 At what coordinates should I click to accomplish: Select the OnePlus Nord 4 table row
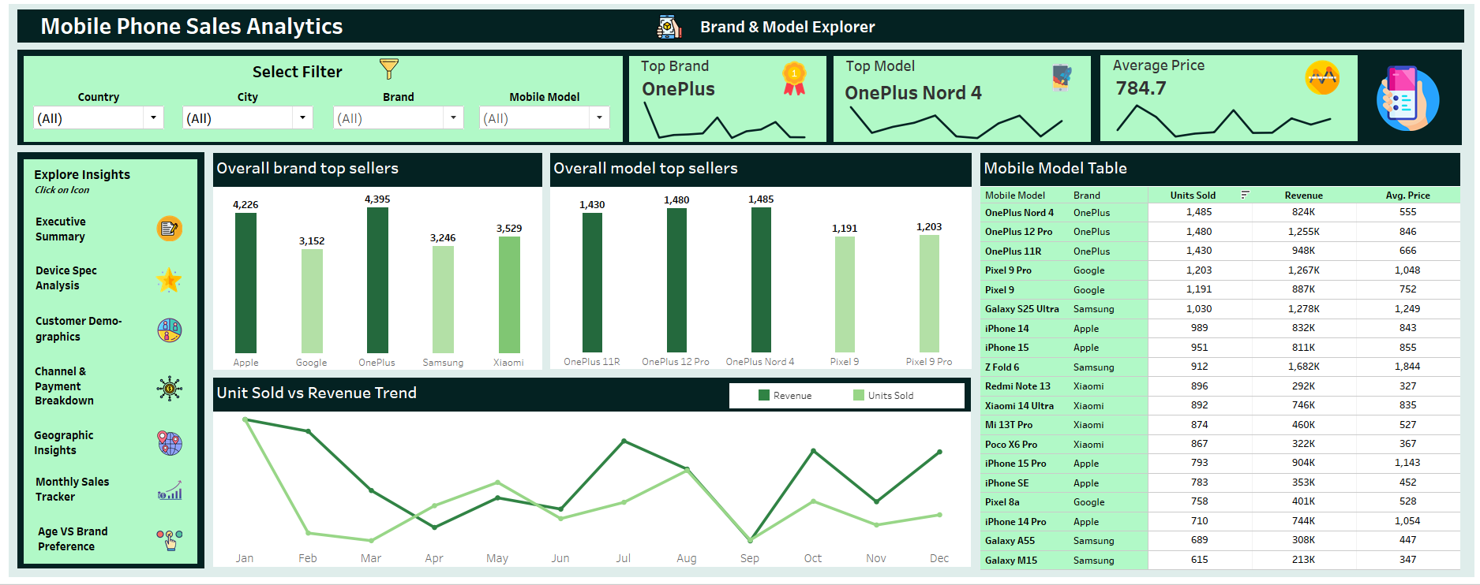tap(1220, 212)
